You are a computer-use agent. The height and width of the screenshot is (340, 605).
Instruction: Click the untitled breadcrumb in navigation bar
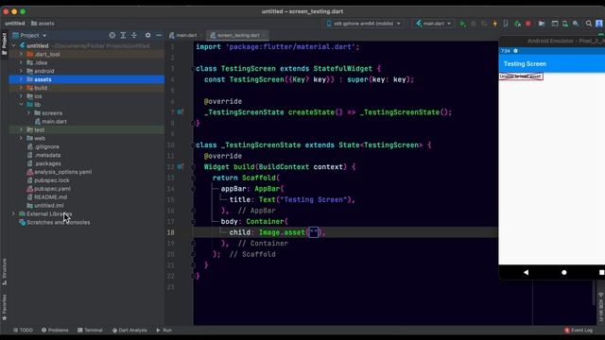coord(15,24)
